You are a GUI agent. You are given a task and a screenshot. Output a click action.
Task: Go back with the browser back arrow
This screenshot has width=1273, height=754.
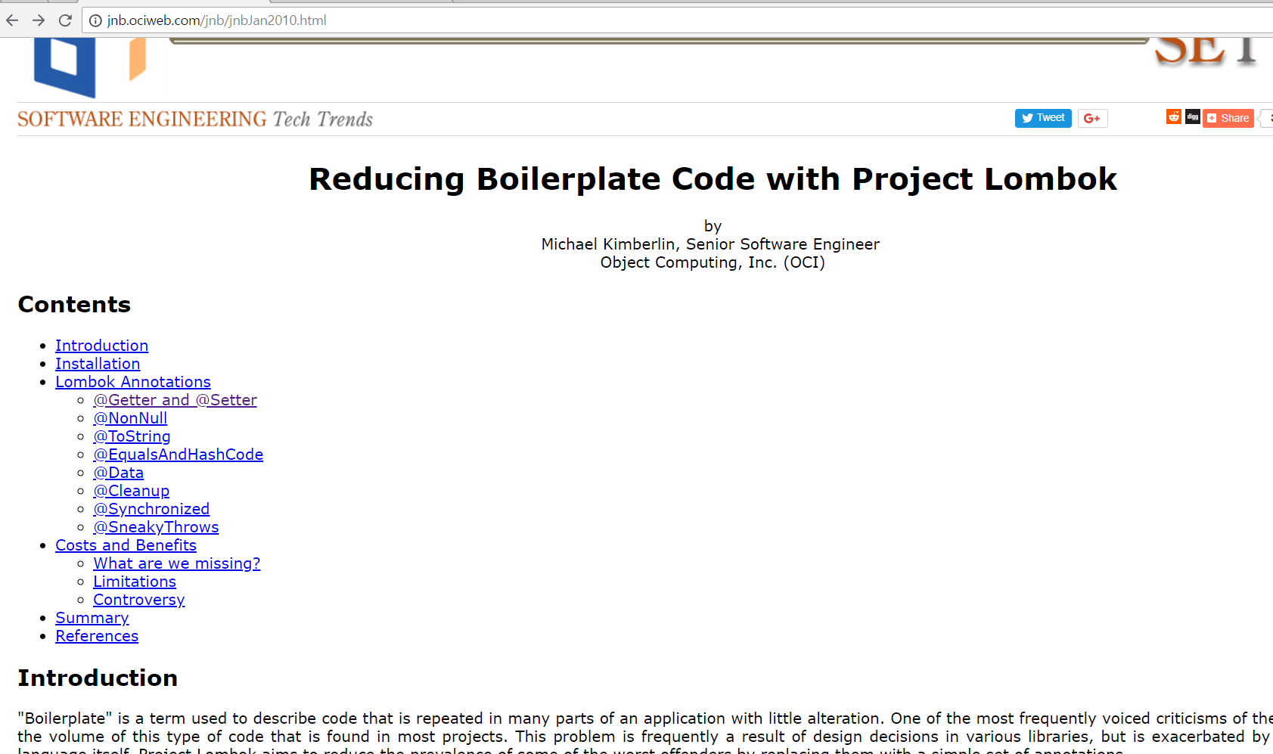[x=12, y=20]
